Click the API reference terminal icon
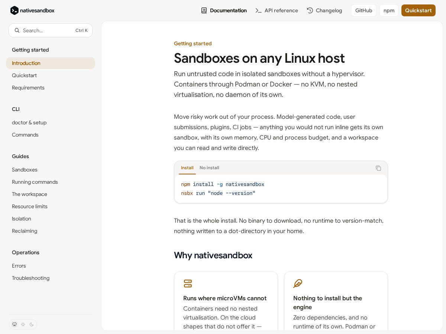 coord(258,10)
